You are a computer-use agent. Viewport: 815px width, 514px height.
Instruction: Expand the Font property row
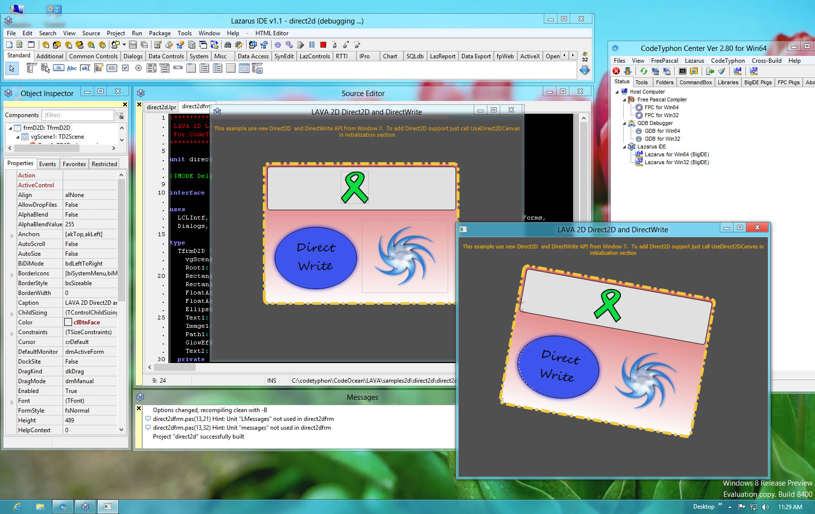pyautogui.click(x=12, y=402)
